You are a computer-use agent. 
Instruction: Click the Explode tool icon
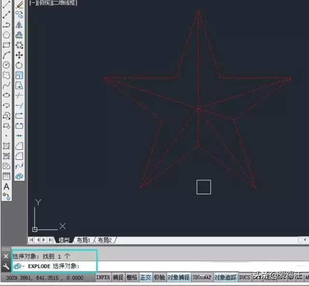(x=19, y=176)
